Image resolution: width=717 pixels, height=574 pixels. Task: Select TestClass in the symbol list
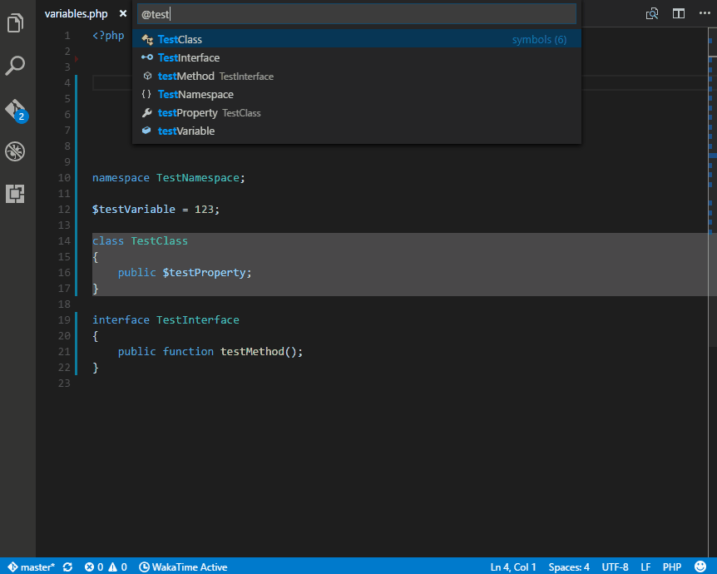pos(180,39)
